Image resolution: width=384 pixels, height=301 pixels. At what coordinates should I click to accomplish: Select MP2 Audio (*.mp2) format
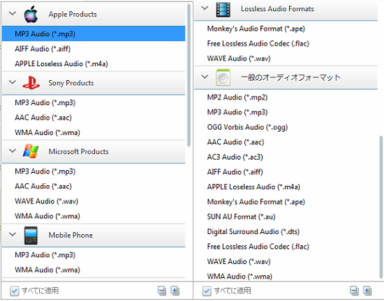click(x=286, y=98)
